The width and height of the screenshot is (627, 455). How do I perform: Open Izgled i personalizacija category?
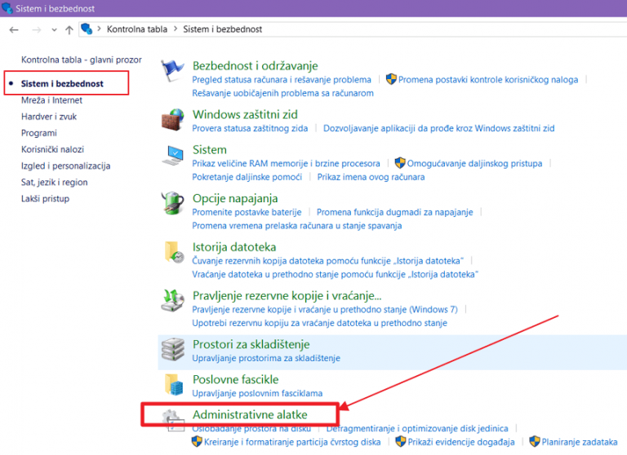65,166
